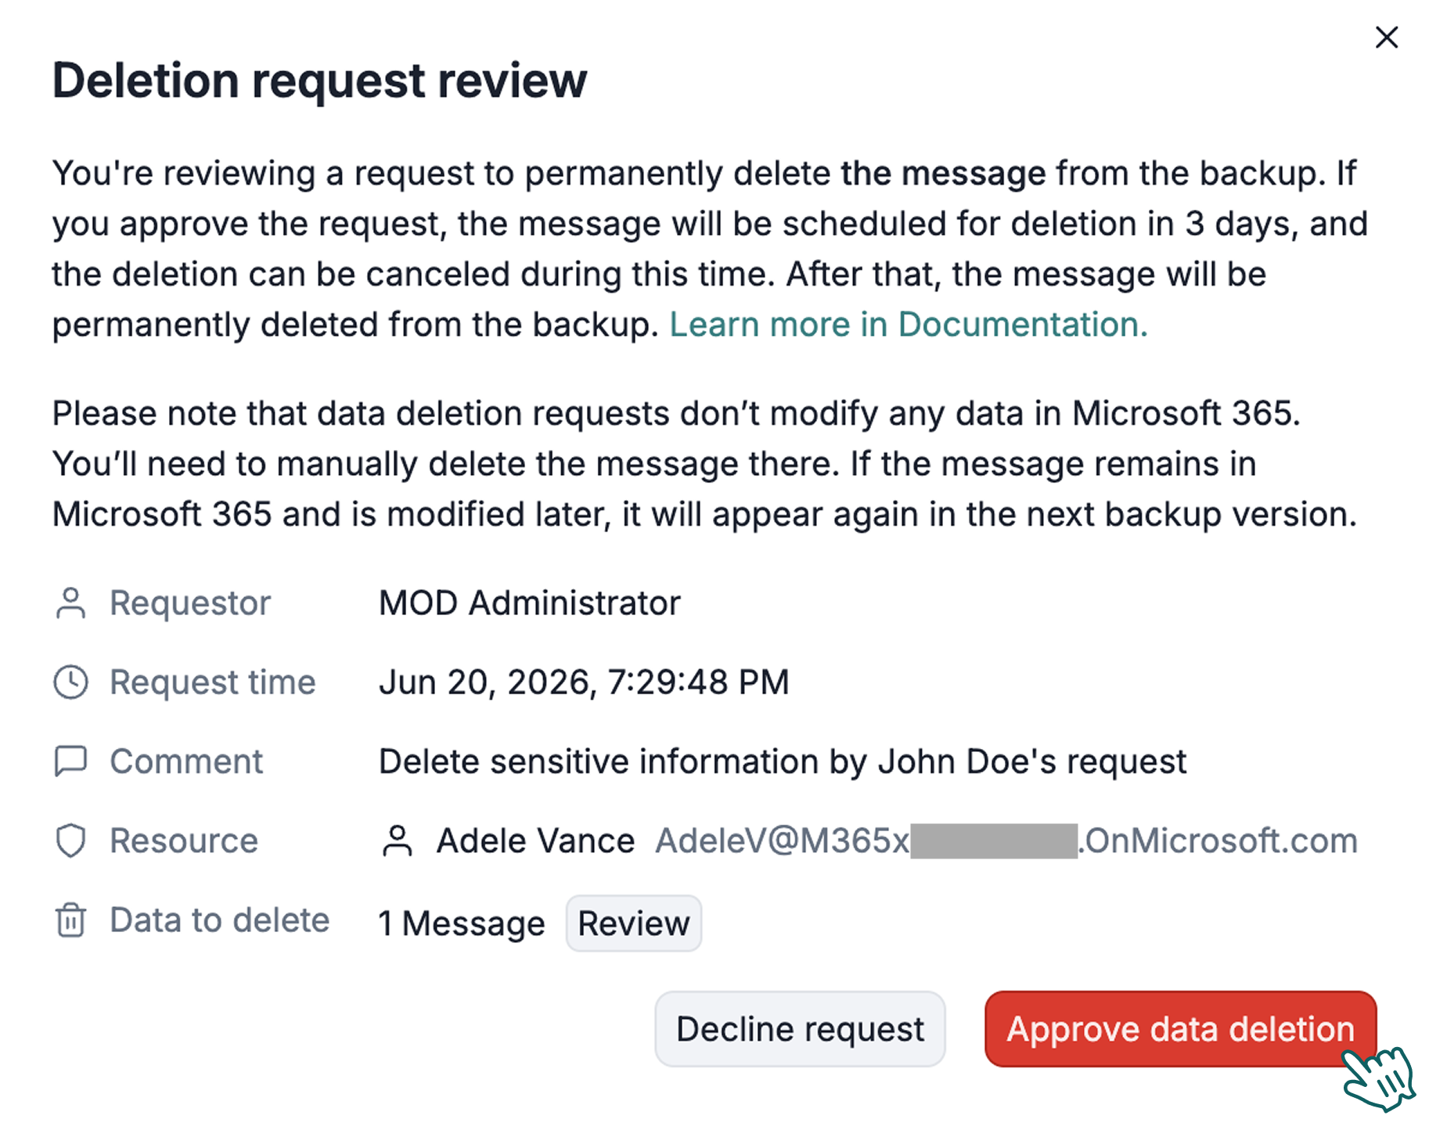
Task: Click the Request time clock icon
Action: [x=70, y=682]
